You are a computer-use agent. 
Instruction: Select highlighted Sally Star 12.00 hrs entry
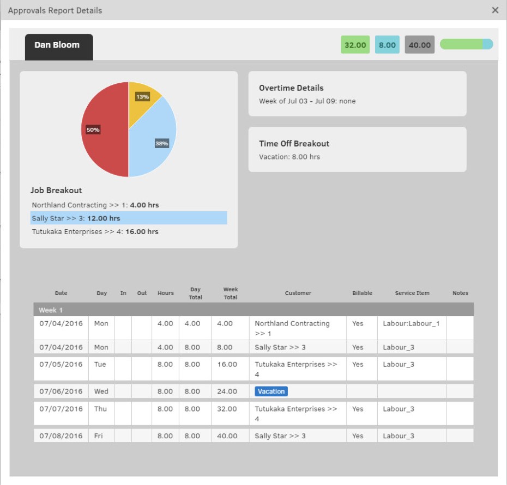click(x=129, y=218)
